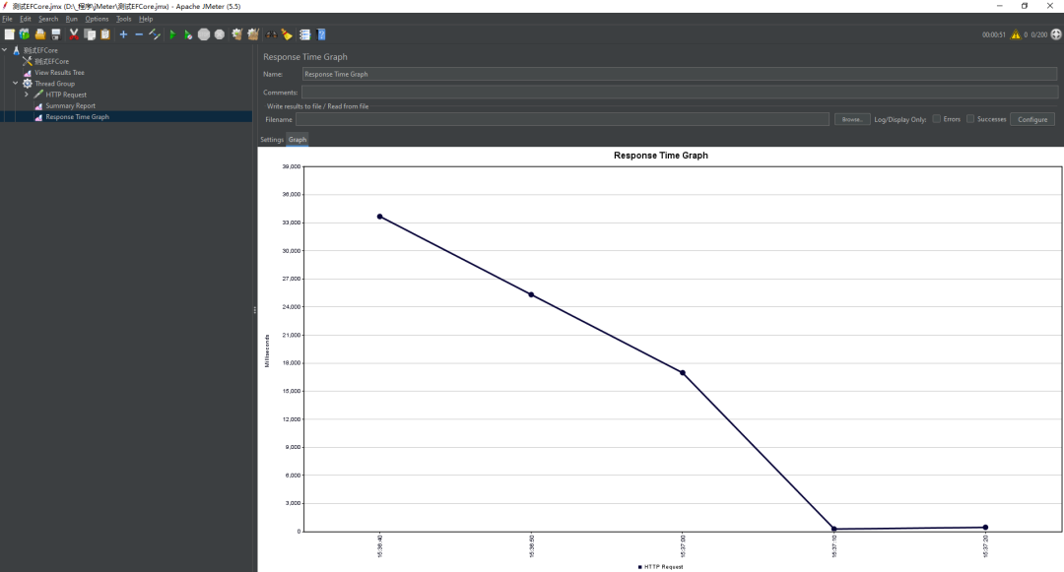Start the test with green play icon

coord(172,34)
